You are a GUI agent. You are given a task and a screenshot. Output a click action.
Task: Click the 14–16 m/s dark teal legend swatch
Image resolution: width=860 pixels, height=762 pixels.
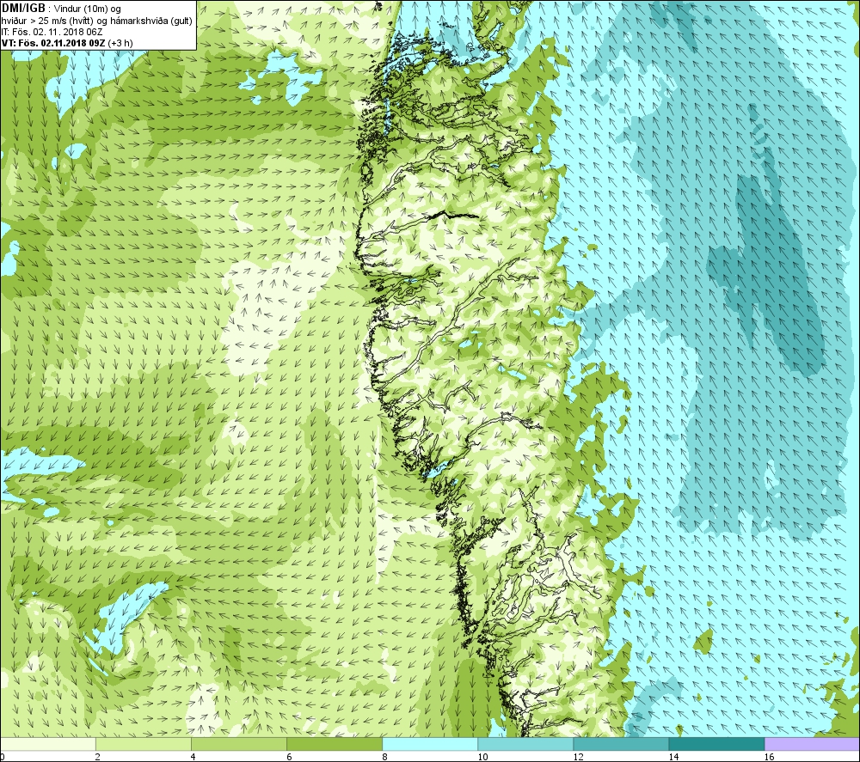click(716, 744)
